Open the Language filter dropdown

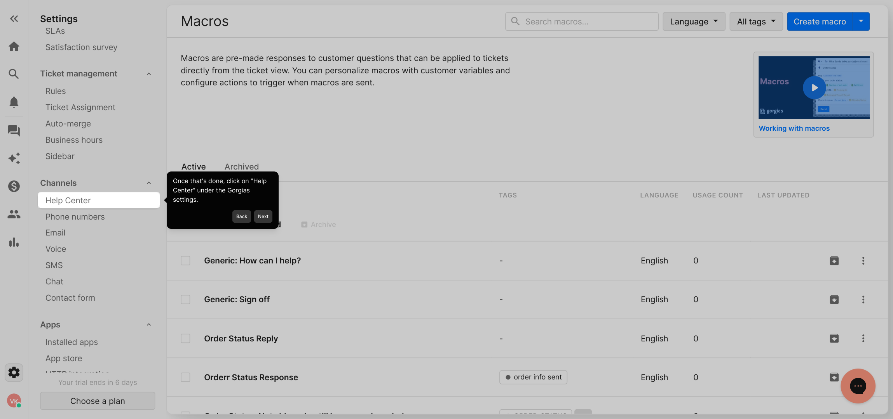(x=694, y=21)
